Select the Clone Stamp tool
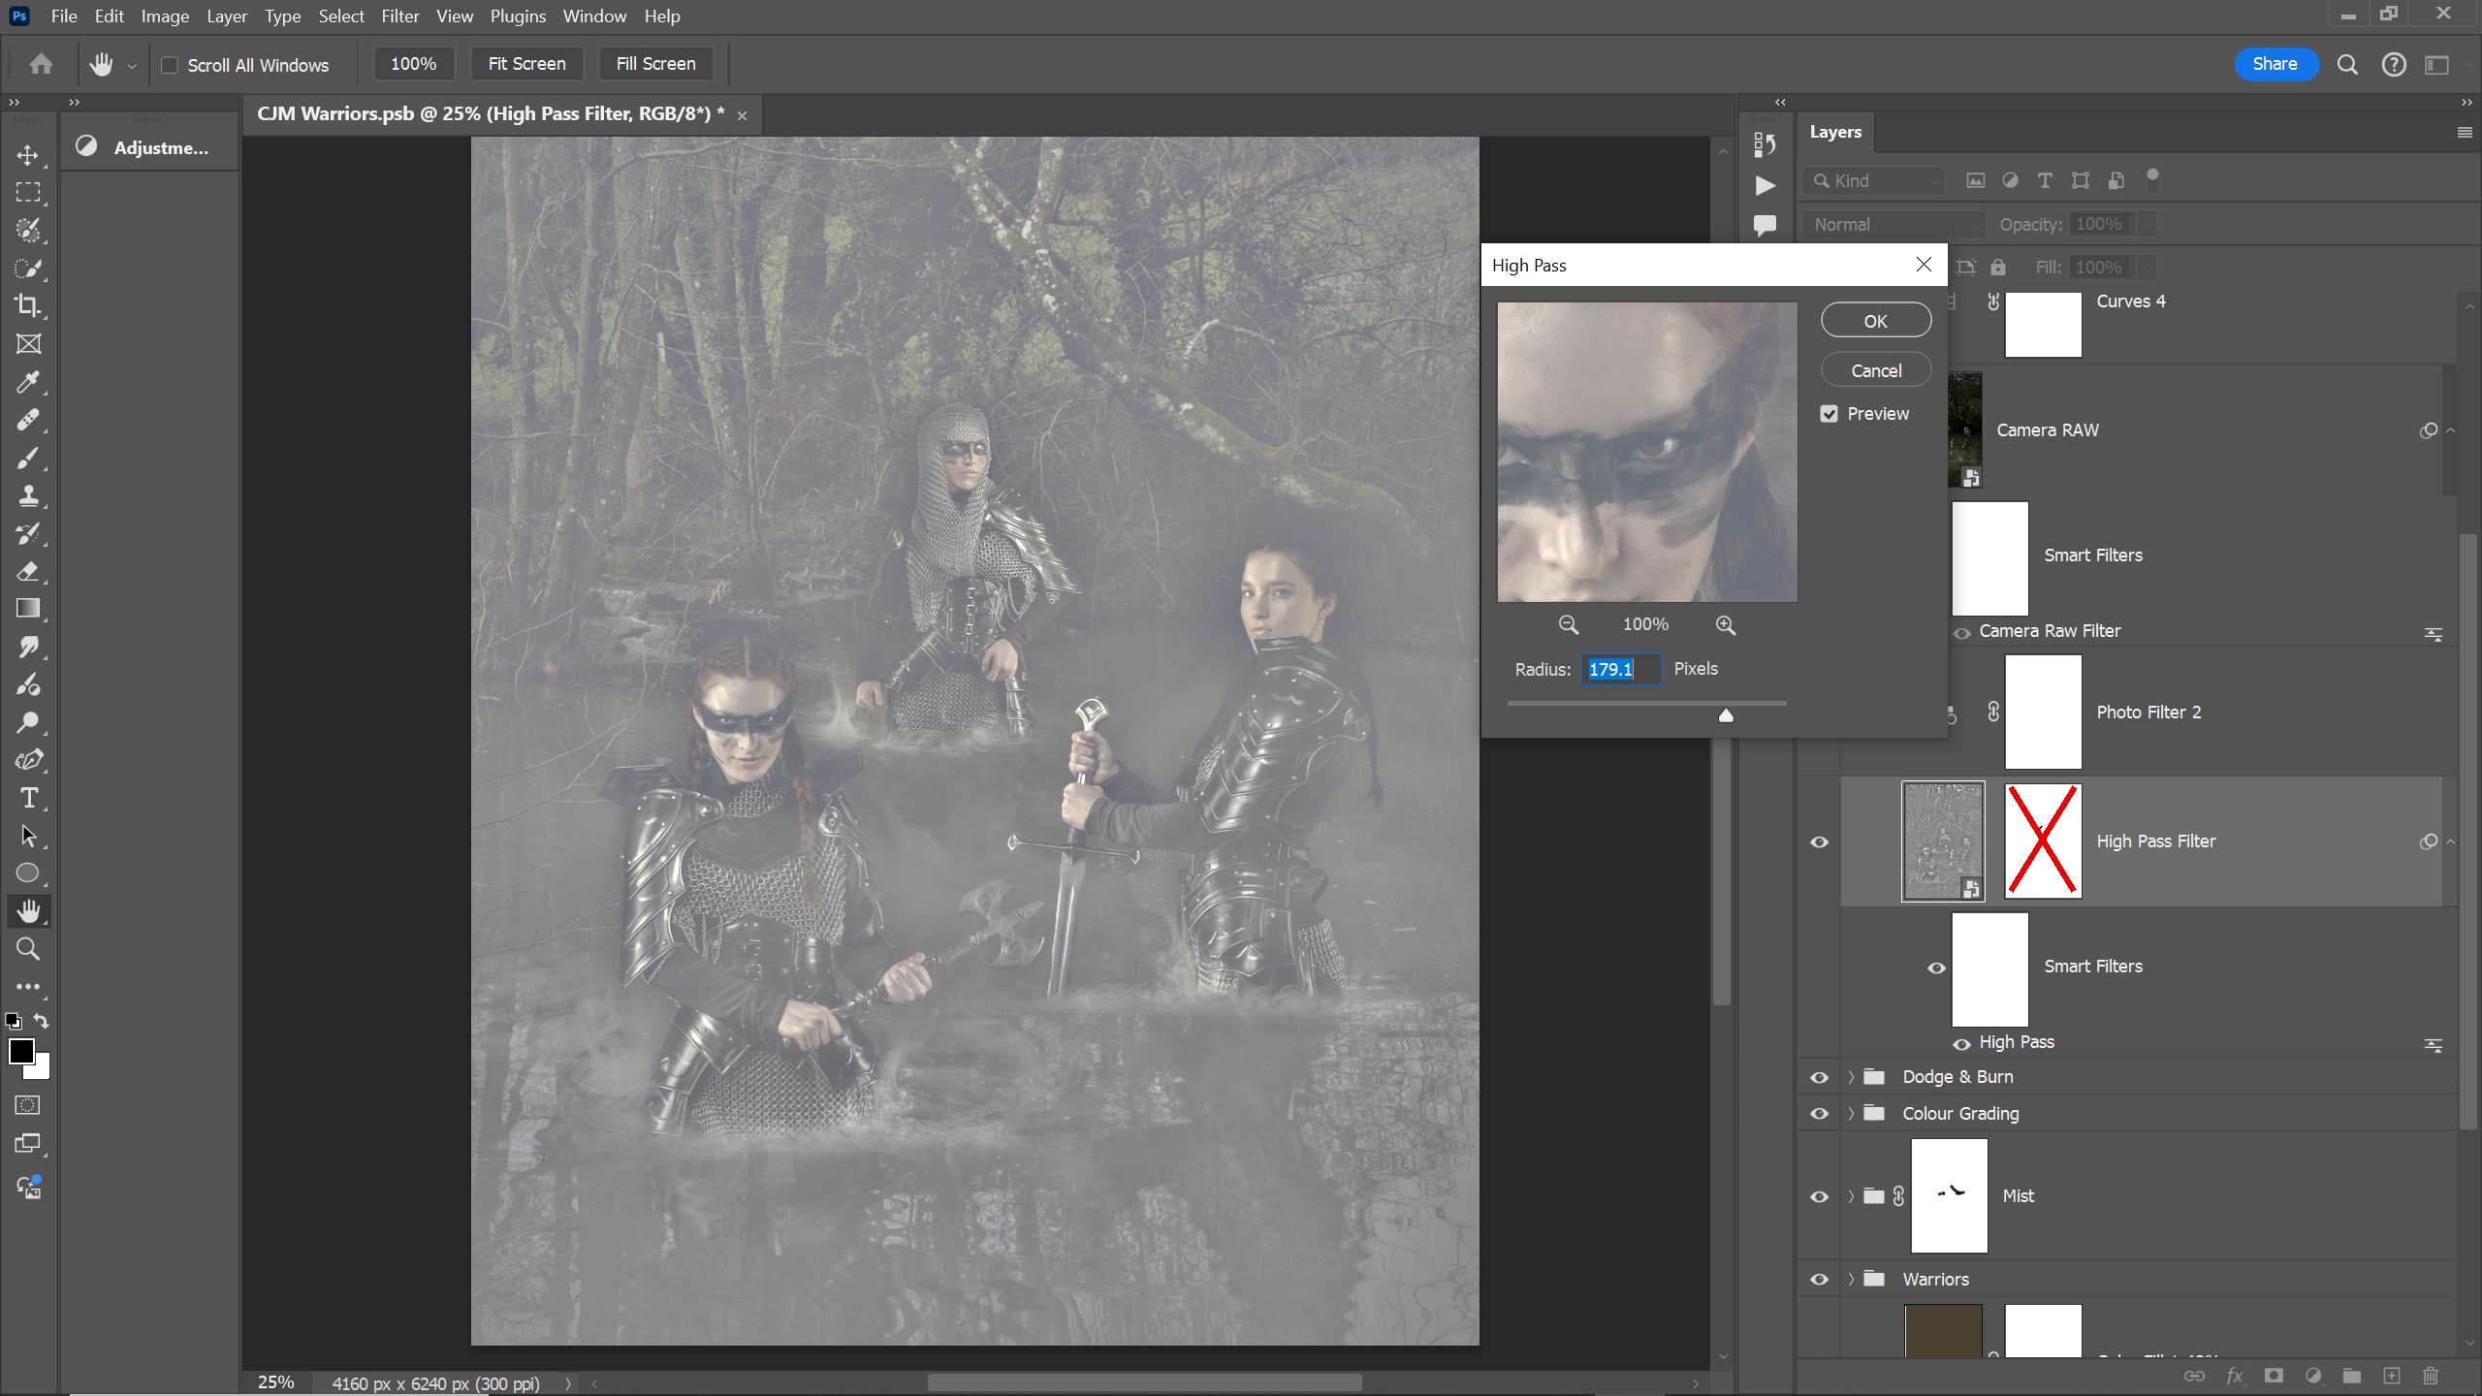 pyautogui.click(x=28, y=496)
